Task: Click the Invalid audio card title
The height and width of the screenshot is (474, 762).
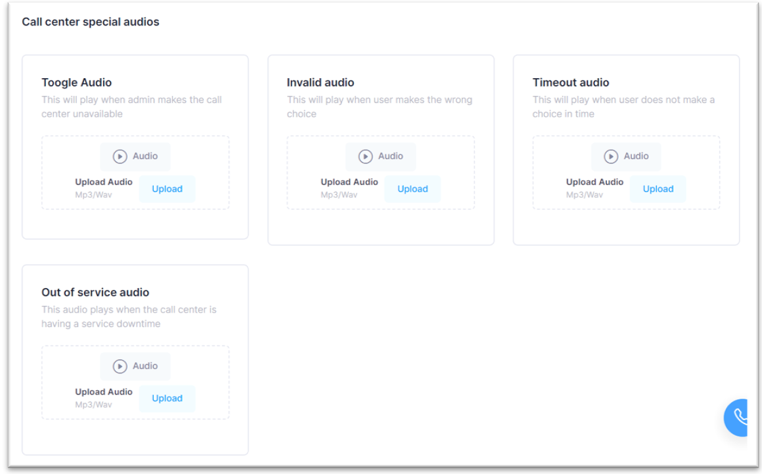Action: click(321, 83)
